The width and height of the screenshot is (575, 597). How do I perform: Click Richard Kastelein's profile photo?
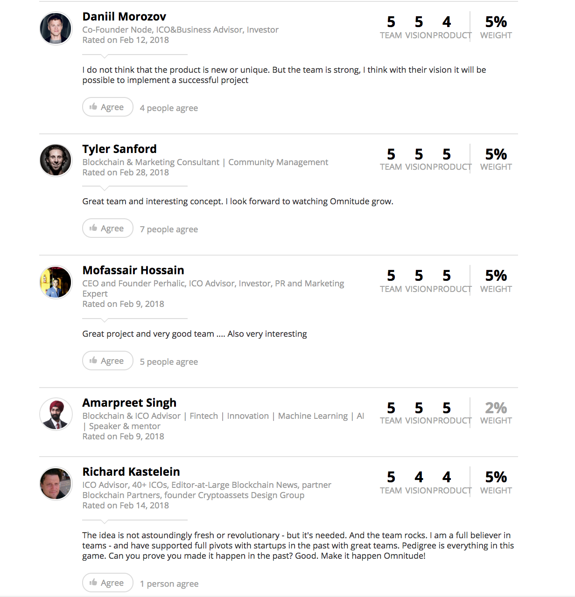pyautogui.click(x=56, y=484)
